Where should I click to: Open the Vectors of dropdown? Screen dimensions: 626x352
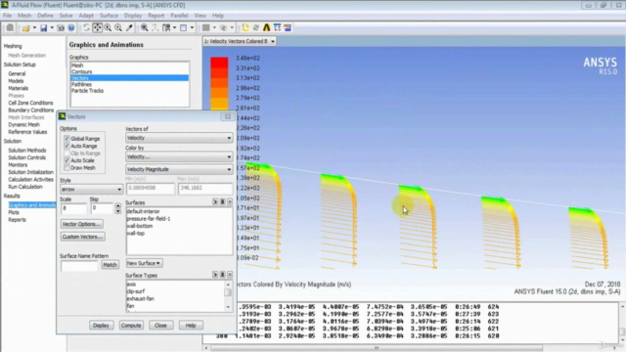click(179, 138)
